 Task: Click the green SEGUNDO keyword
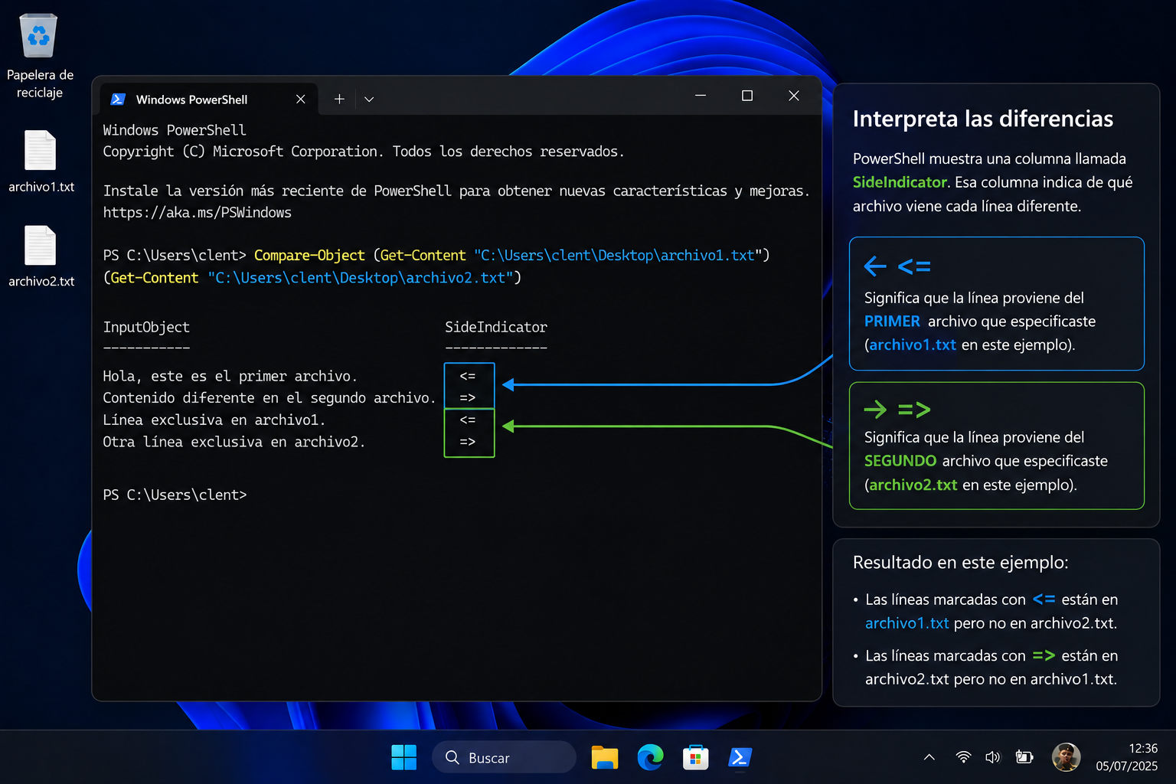coord(900,461)
